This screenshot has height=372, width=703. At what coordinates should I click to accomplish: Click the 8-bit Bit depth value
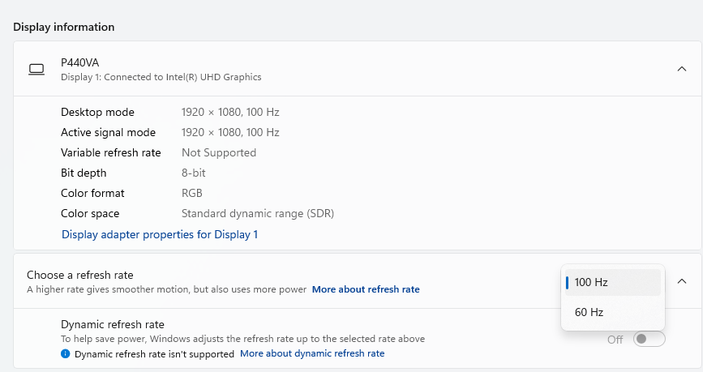(x=194, y=173)
